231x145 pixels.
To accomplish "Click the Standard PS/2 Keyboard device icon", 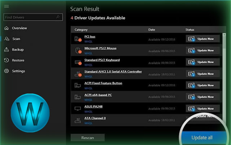I will point(78,63).
